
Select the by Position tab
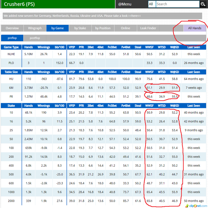pos(103,28)
